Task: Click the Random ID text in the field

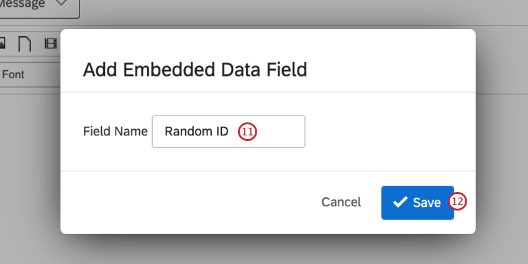Action: click(x=196, y=132)
